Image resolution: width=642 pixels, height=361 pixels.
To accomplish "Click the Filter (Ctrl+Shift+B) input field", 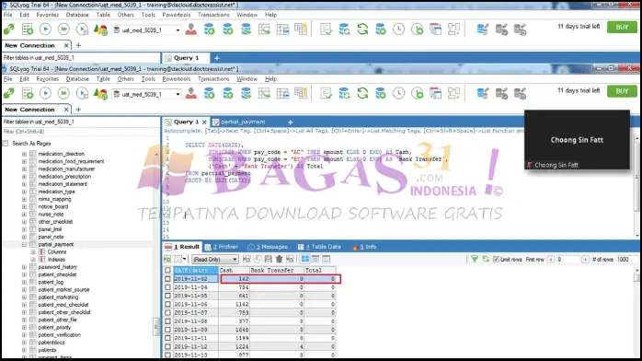I will [x=81, y=132].
